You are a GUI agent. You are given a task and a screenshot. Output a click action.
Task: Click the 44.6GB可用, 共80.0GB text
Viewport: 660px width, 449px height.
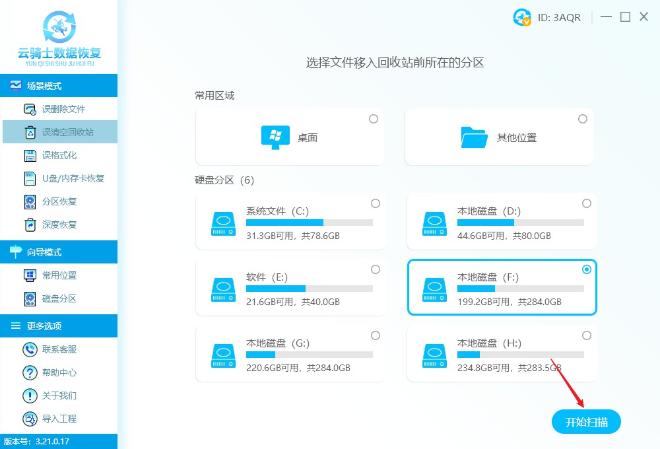pyautogui.click(x=504, y=236)
